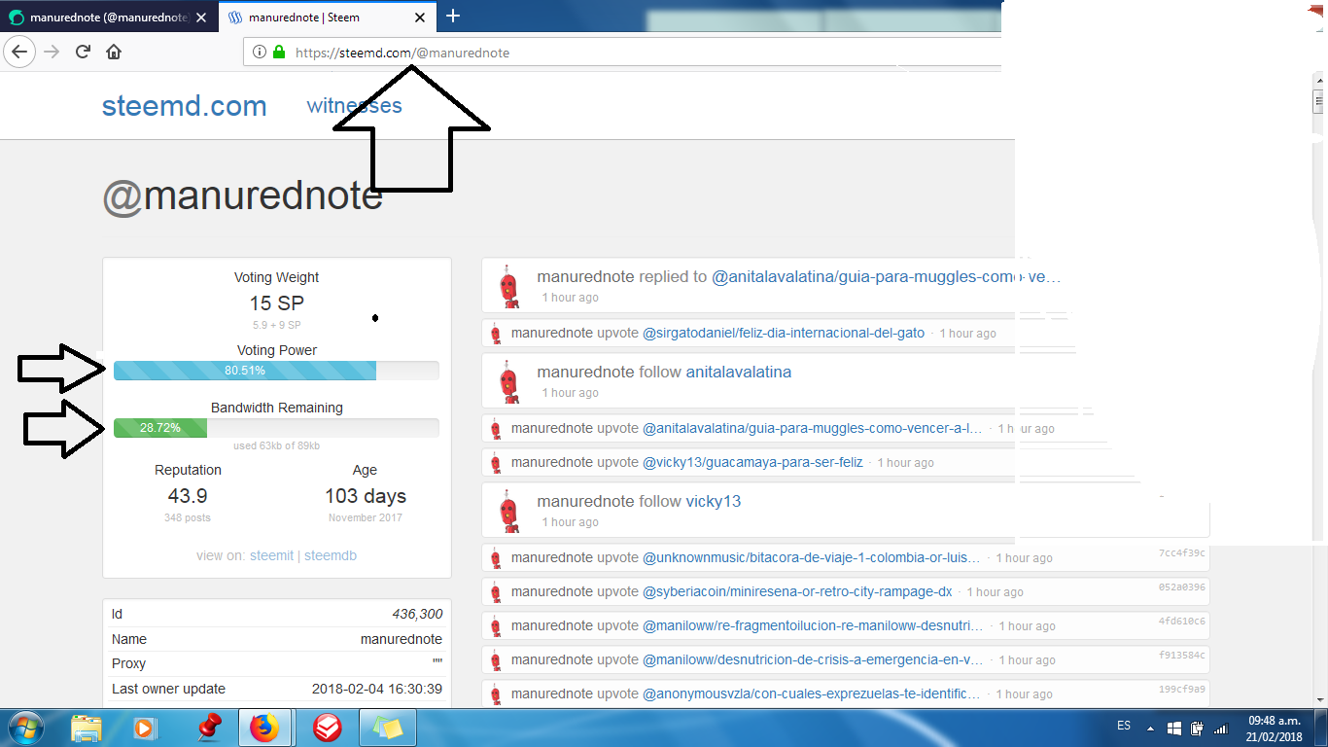Open steemd.com home link
This screenshot has width=1328, height=747.
pyautogui.click(x=185, y=106)
